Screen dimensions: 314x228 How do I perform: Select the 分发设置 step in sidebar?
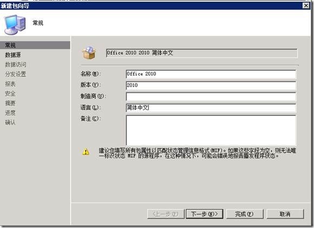(x=16, y=74)
